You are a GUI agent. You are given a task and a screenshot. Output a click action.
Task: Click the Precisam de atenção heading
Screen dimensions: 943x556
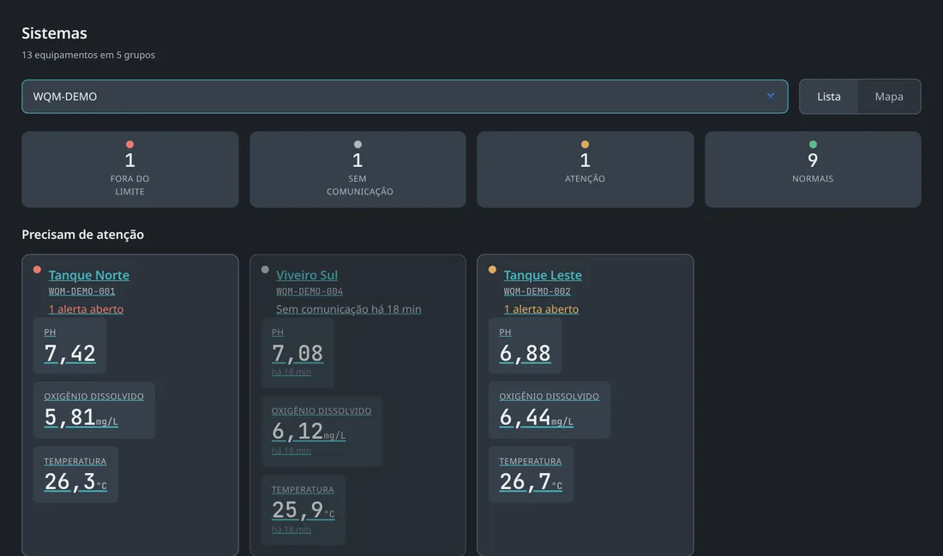[83, 235]
